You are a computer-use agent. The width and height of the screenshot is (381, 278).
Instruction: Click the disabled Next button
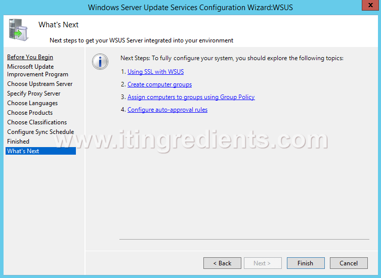click(263, 263)
